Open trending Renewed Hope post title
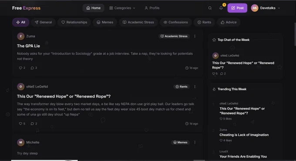The image size is (296, 161). [242, 111]
